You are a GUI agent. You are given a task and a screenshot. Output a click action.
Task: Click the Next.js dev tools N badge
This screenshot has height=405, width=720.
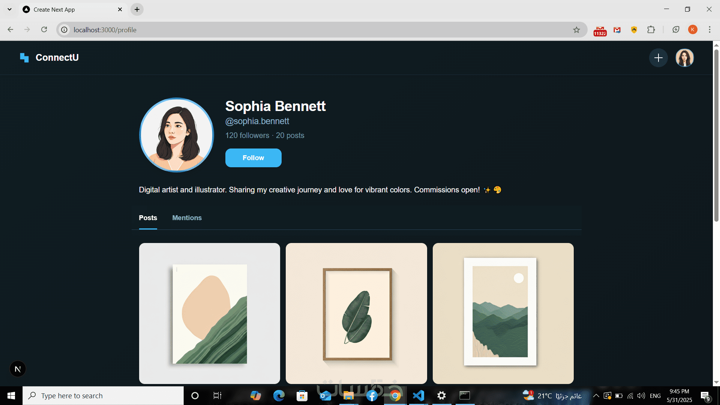click(x=18, y=369)
